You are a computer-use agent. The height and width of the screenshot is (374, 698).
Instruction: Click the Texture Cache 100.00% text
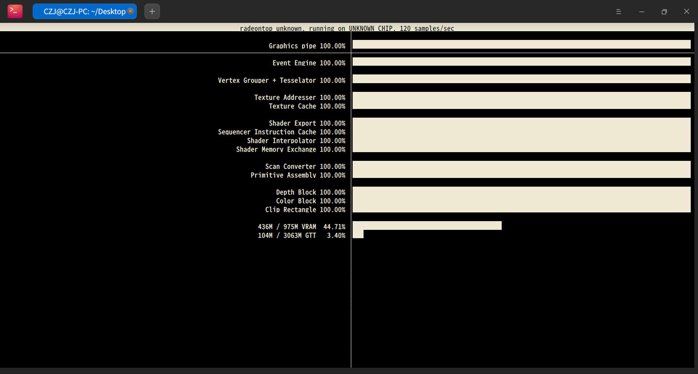tap(307, 106)
